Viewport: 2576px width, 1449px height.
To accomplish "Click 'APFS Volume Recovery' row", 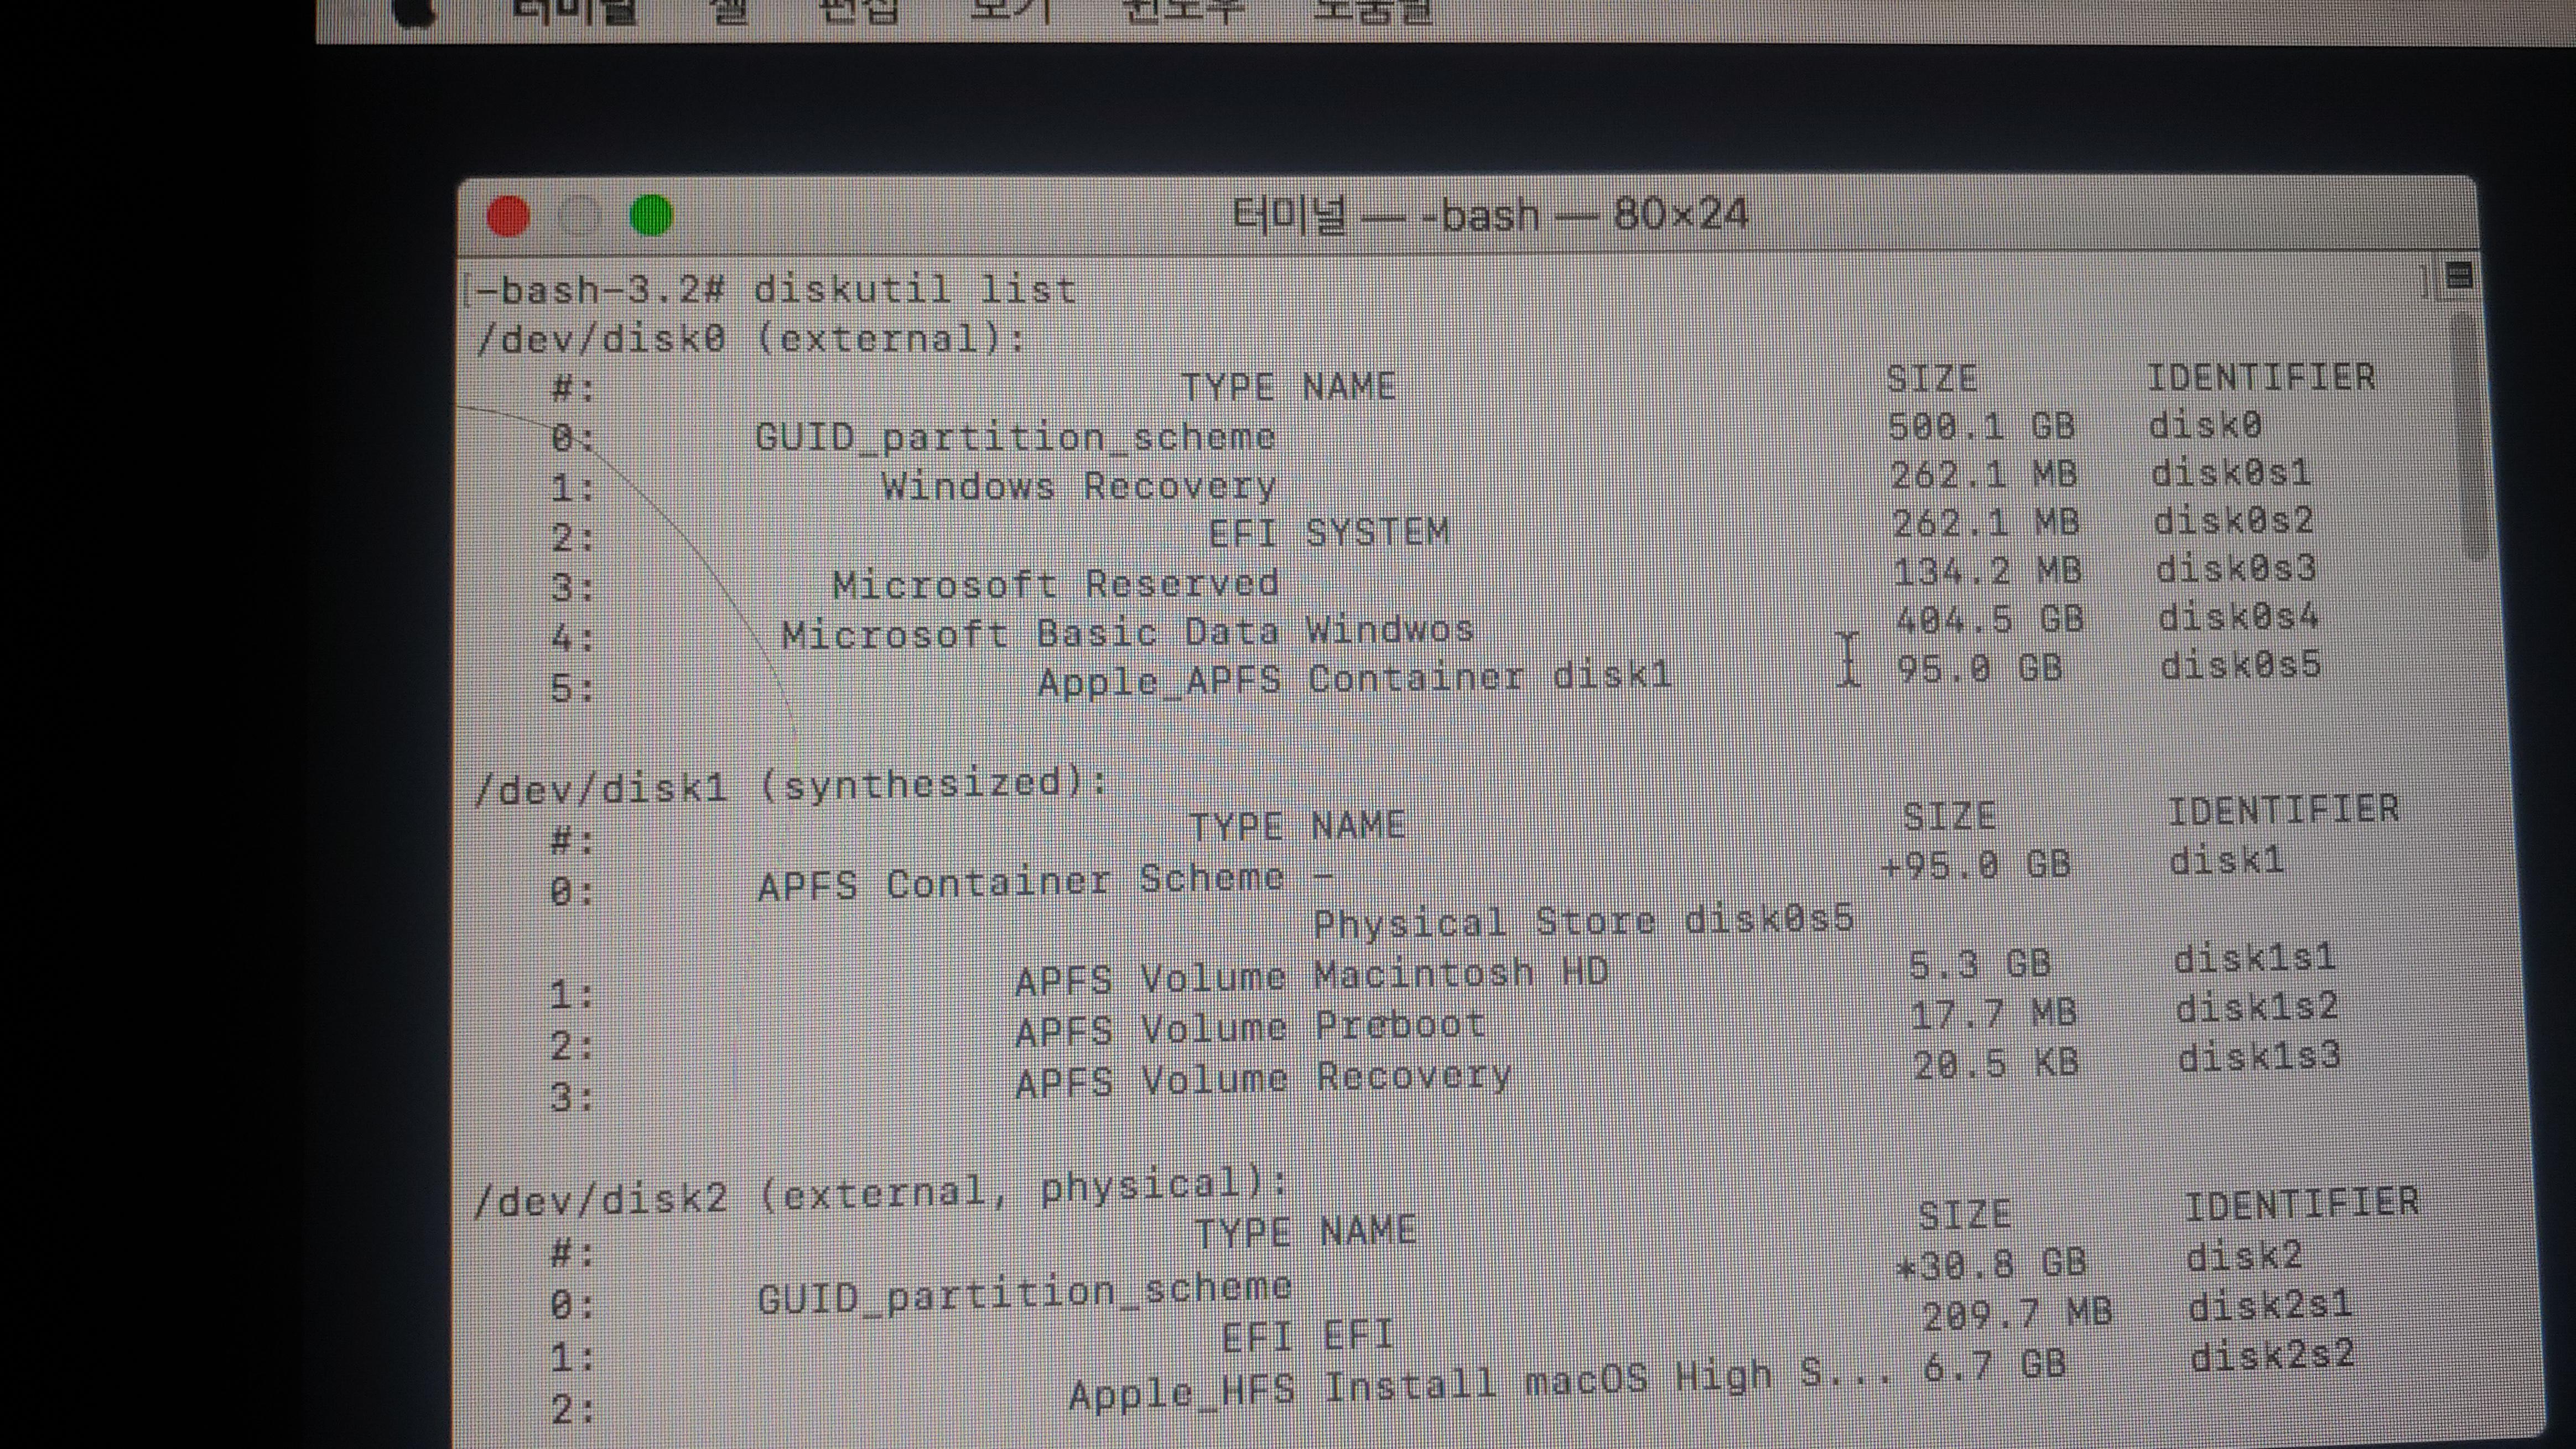I will tap(1263, 1079).
